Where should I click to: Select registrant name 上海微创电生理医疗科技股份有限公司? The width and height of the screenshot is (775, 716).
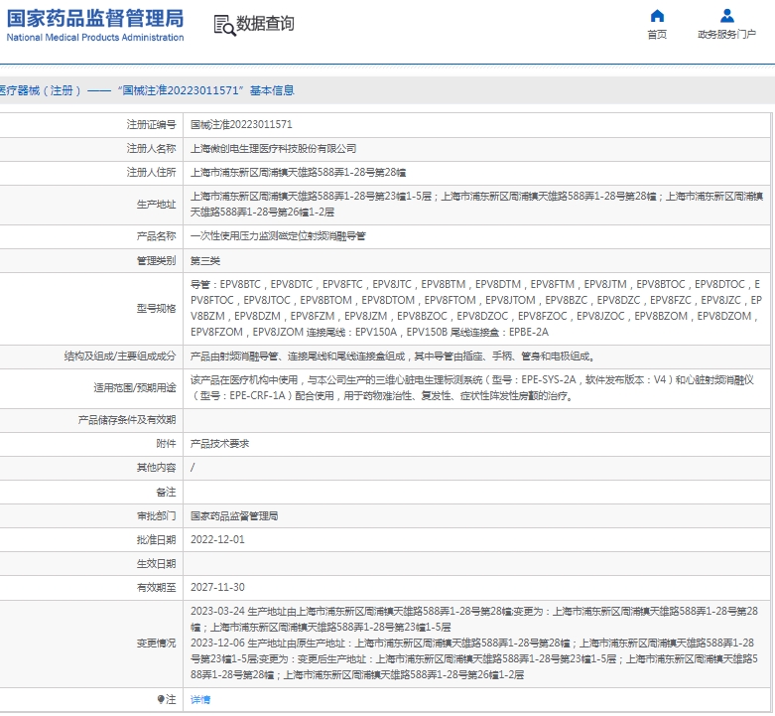click(273, 148)
